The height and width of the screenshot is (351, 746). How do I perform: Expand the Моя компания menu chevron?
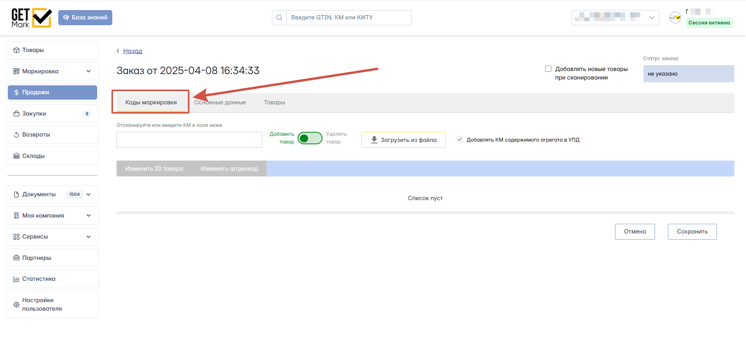89,216
